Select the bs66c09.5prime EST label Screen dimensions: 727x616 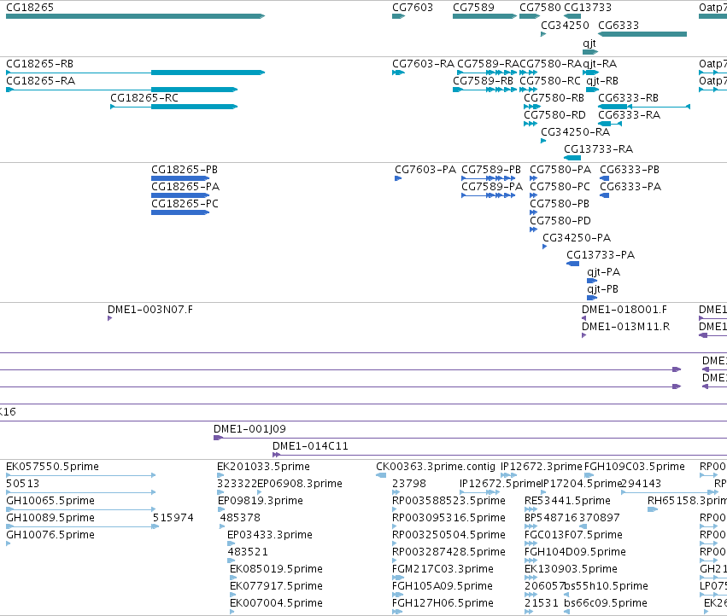pos(606,603)
